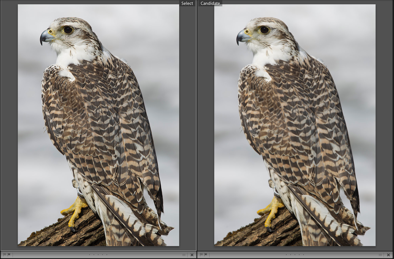Rate the Select photo three stars
Screen dimensions: 394x259
click(x=98, y=255)
